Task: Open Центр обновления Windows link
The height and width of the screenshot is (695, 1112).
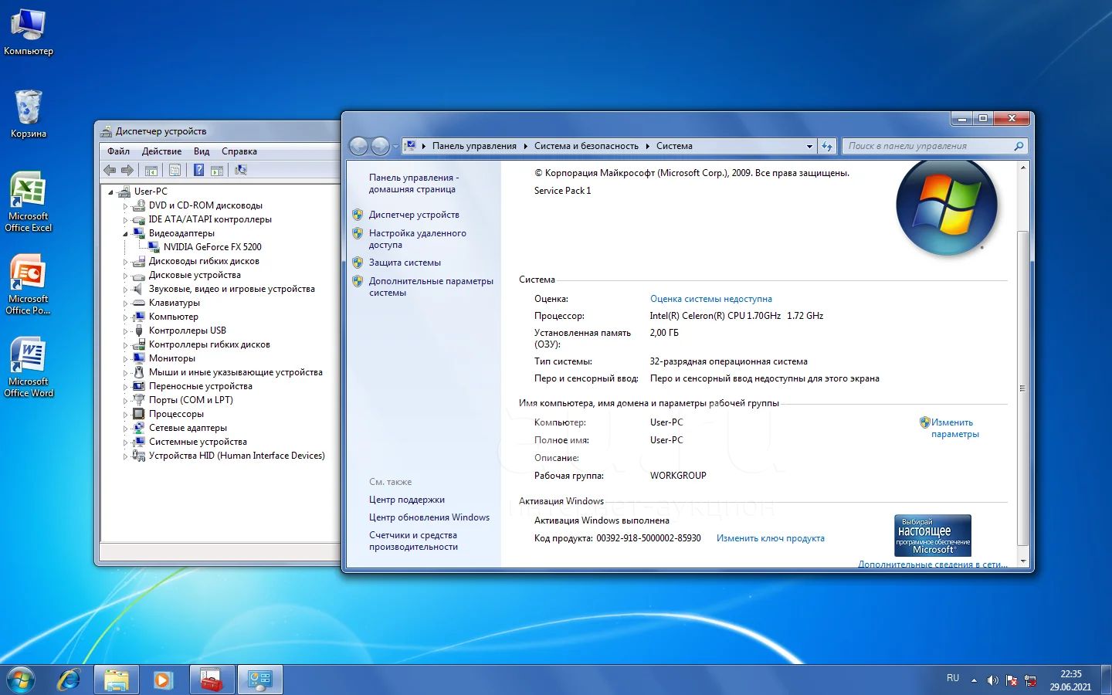Action: pyautogui.click(x=429, y=517)
